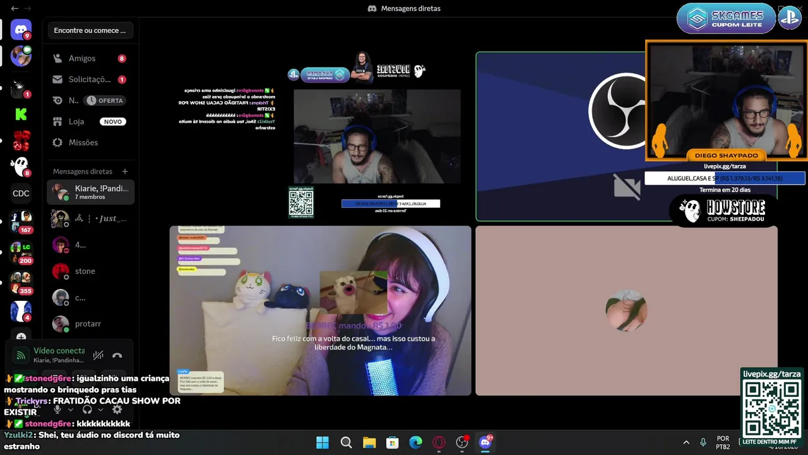Mute the microphone in user panel

[x=57, y=409]
